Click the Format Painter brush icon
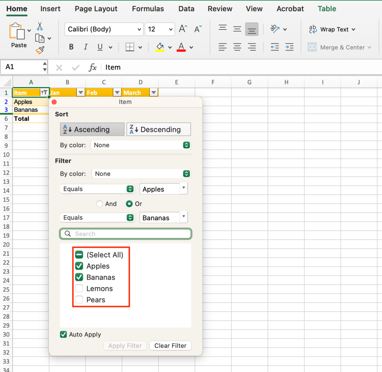 40,50
